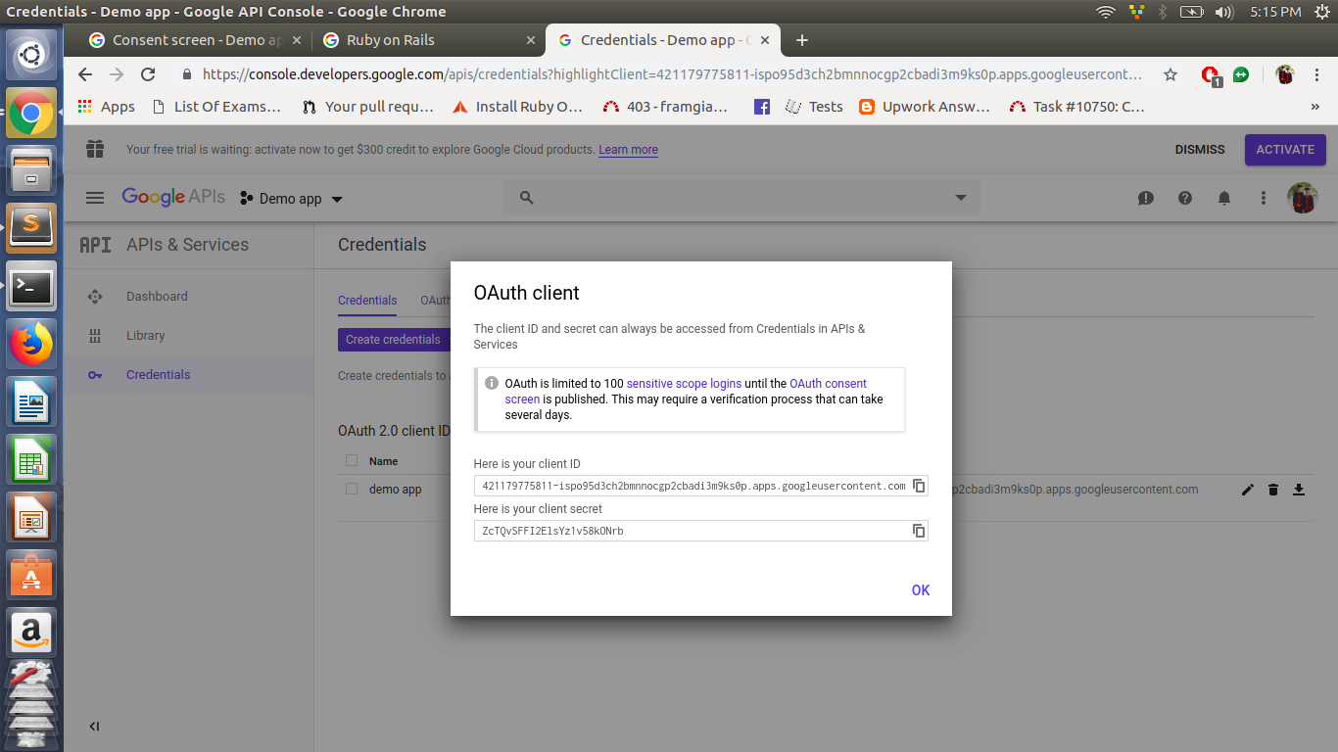Edit the demo app OAuth client
Image resolution: width=1338 pixels, height=752 pixels.
tap(1248, 490)
